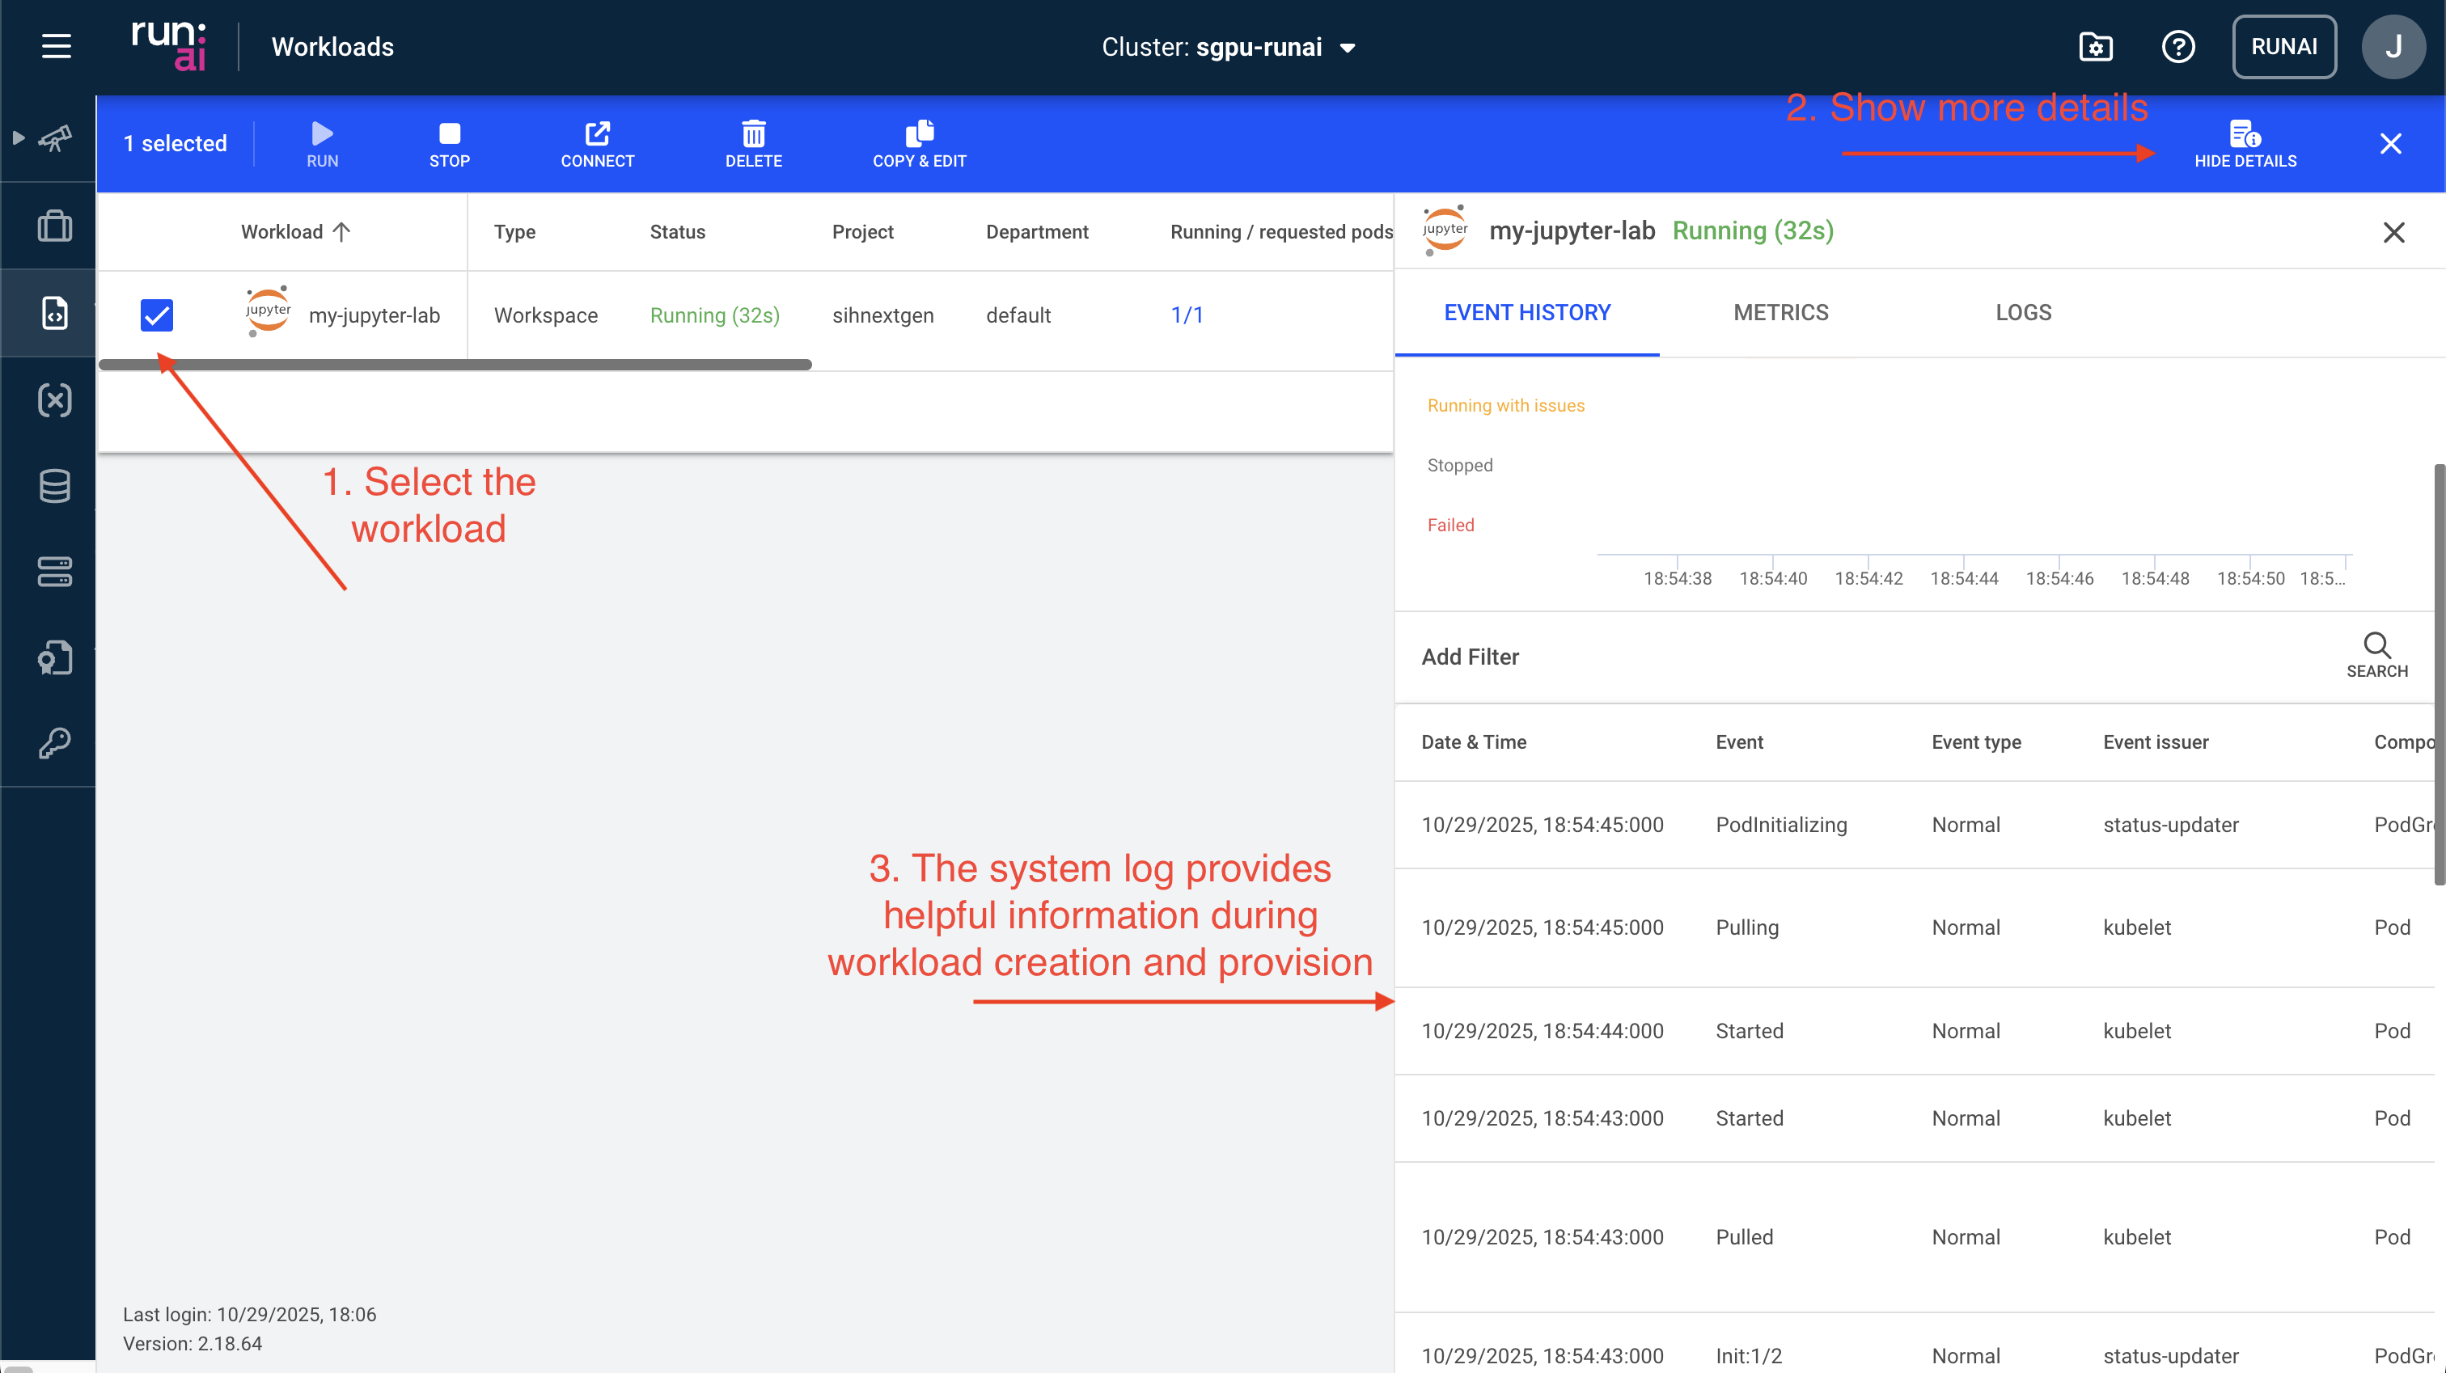
Task: Switch to the METRICS tab
Action: (x=1780, y=312)
